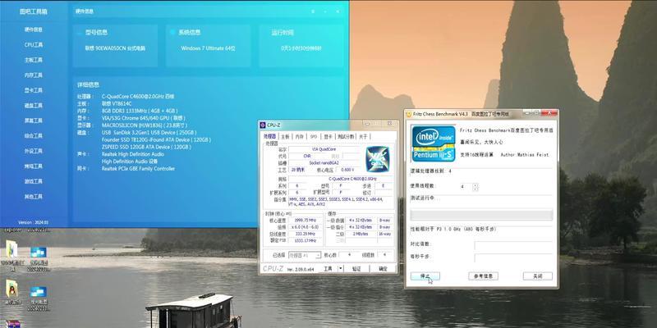Click the 8GB DDR3 1333MHz memory line
Image resolution: width=657 pixels, height=328 pixels.
(x=140, y=111)
